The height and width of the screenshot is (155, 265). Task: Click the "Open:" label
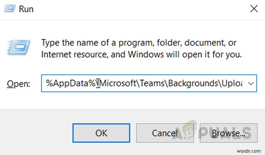coord(19,84)
